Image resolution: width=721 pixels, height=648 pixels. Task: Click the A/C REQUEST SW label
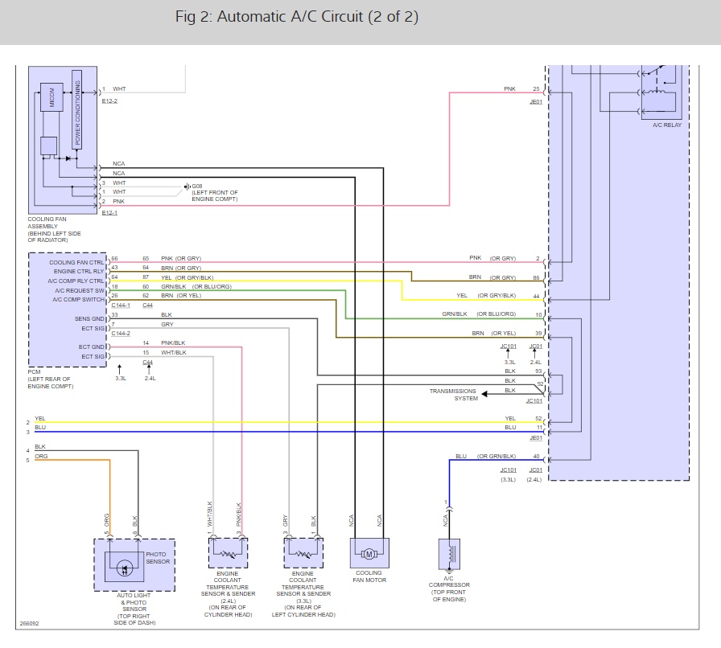80,290
